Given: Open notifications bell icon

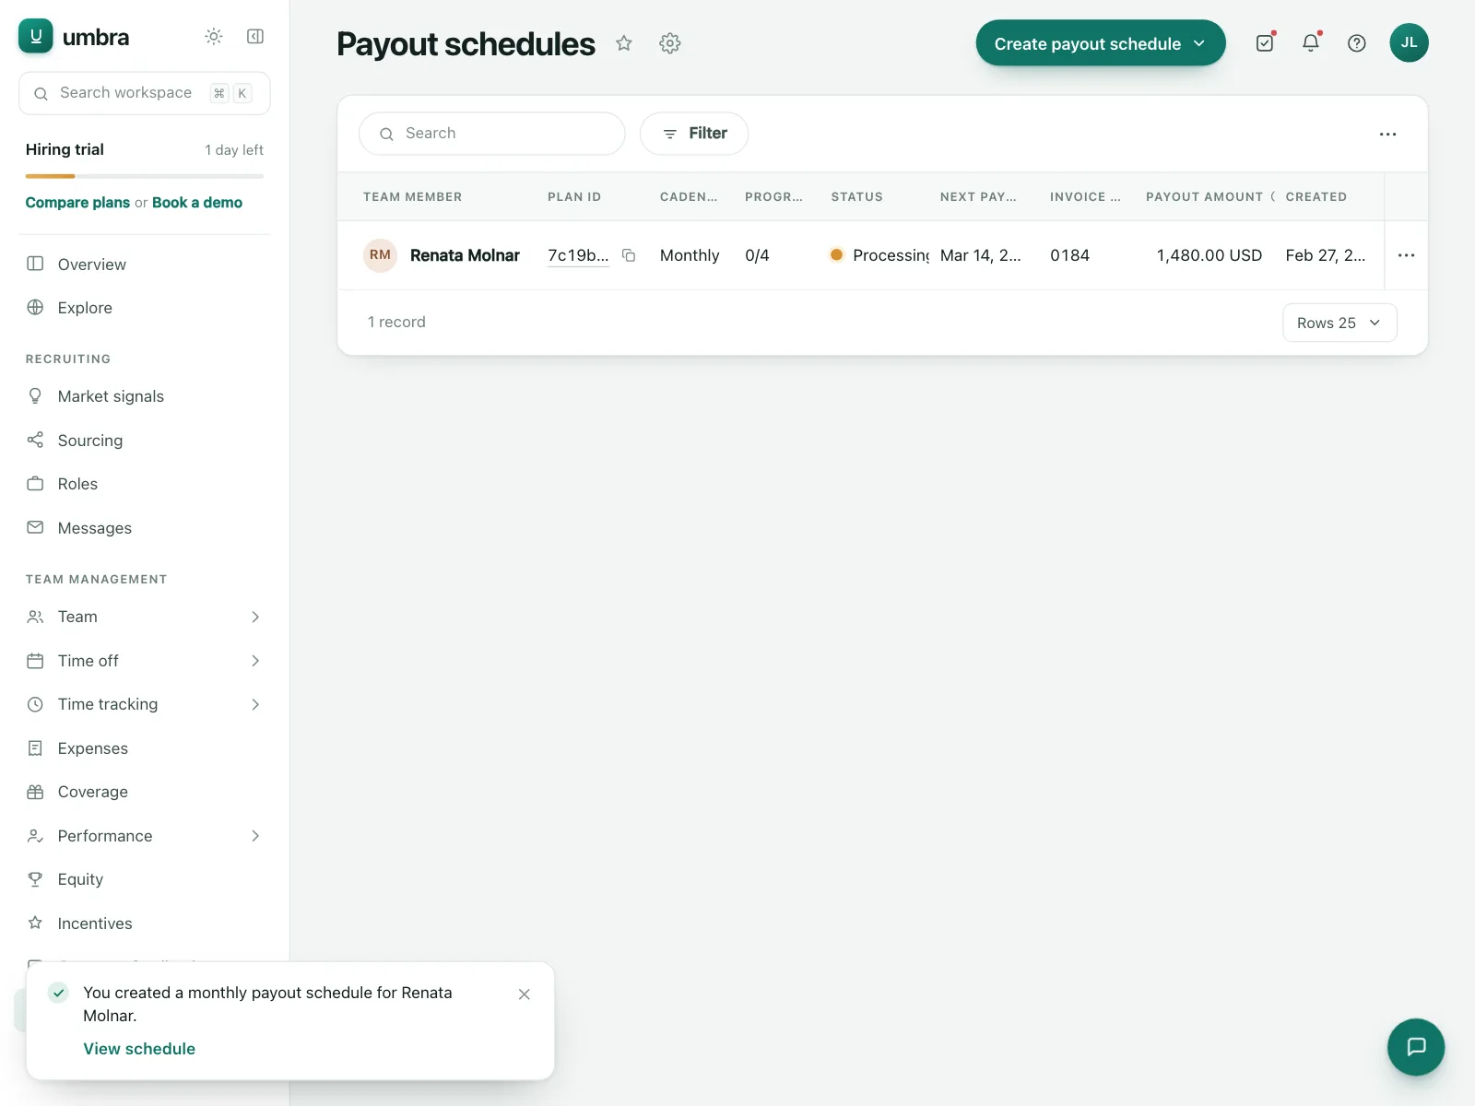Looking at the screenshot, I should (1311, 43).
